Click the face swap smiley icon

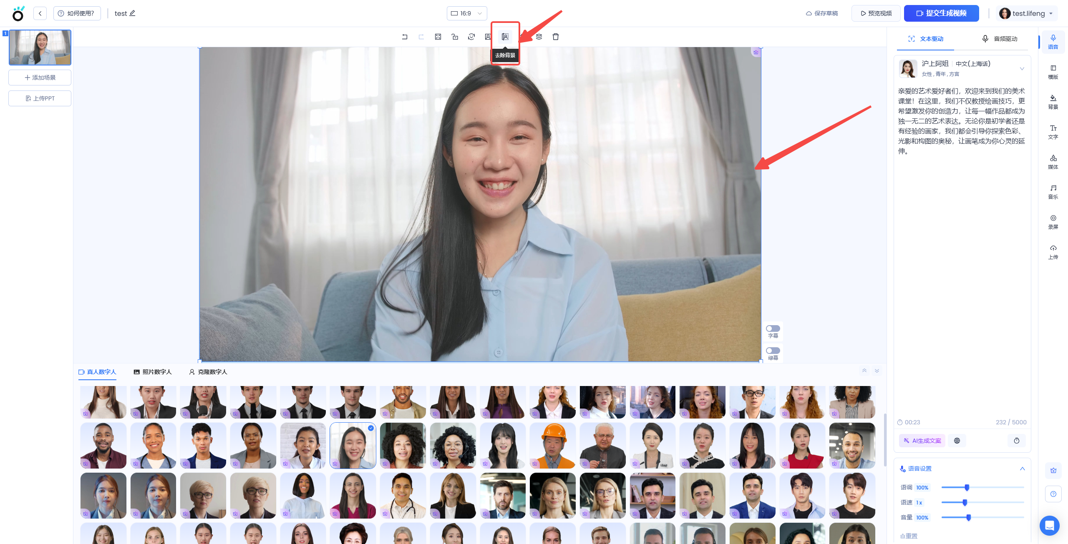pos(471,37)
